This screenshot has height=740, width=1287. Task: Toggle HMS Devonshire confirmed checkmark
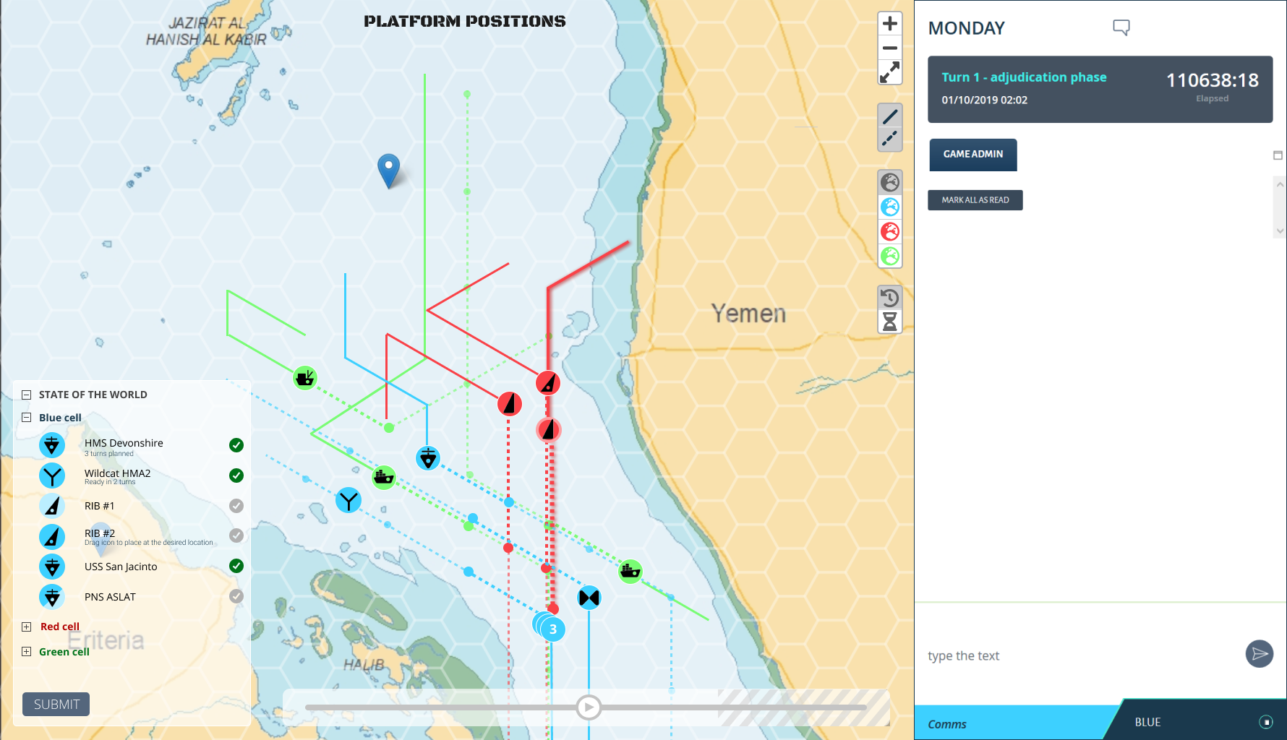(236, 445)
